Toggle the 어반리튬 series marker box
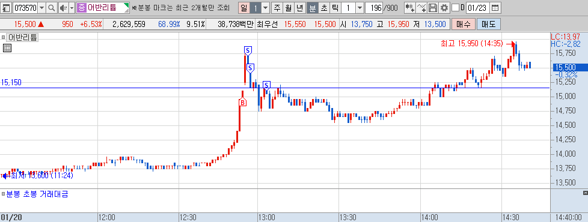Screen dimensions: 588x222 (4, 37)
